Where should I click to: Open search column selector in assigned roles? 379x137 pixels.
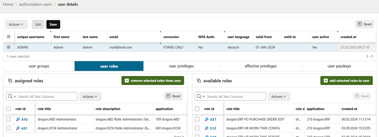tap(12, 96)
